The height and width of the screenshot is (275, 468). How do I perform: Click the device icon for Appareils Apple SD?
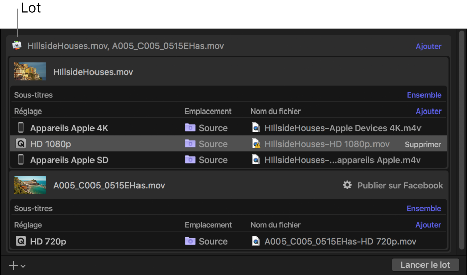pos(21,160)
